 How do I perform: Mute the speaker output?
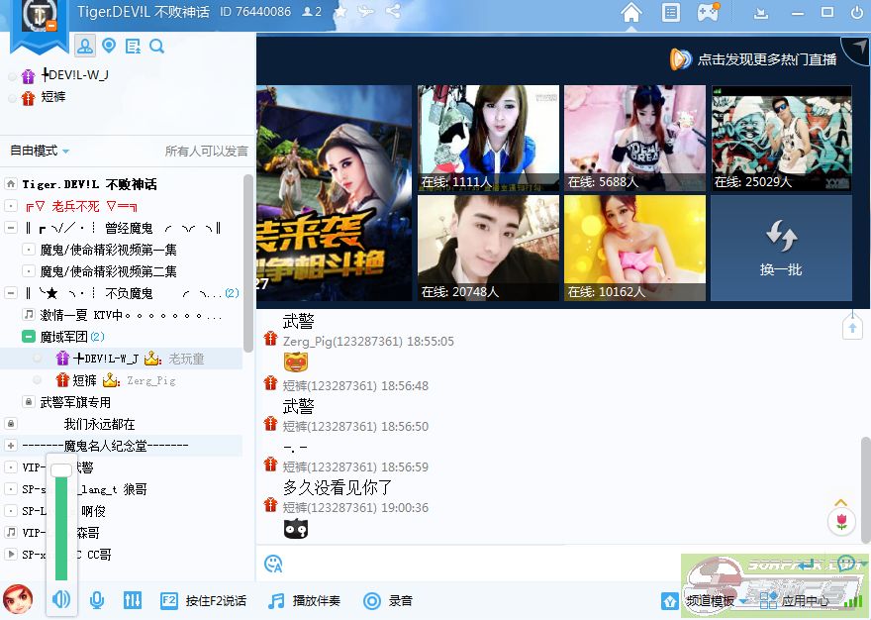click(x=61, y=599)
